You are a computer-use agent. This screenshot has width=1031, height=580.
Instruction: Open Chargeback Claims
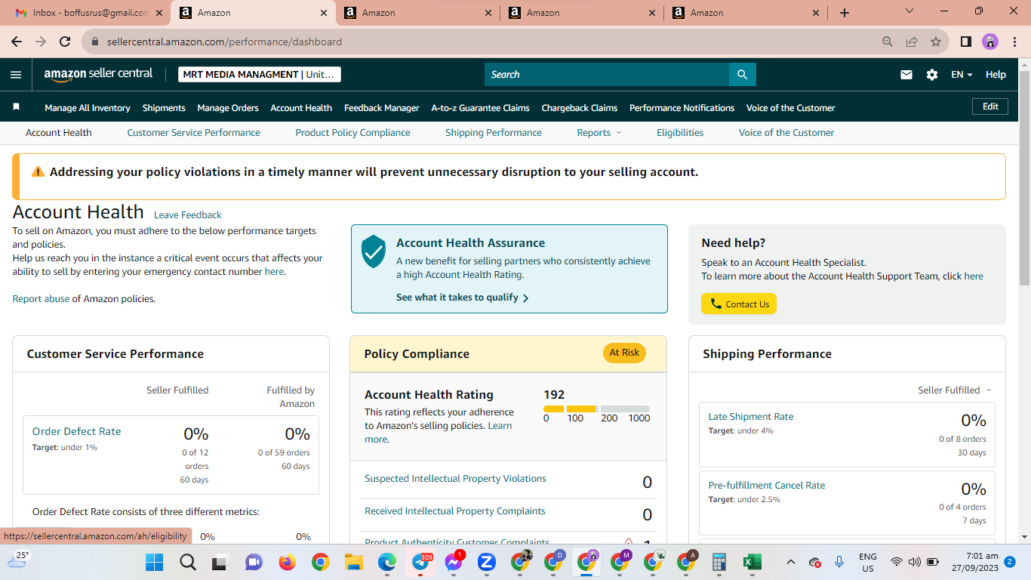pyautogui.click(x=580, y=108)
